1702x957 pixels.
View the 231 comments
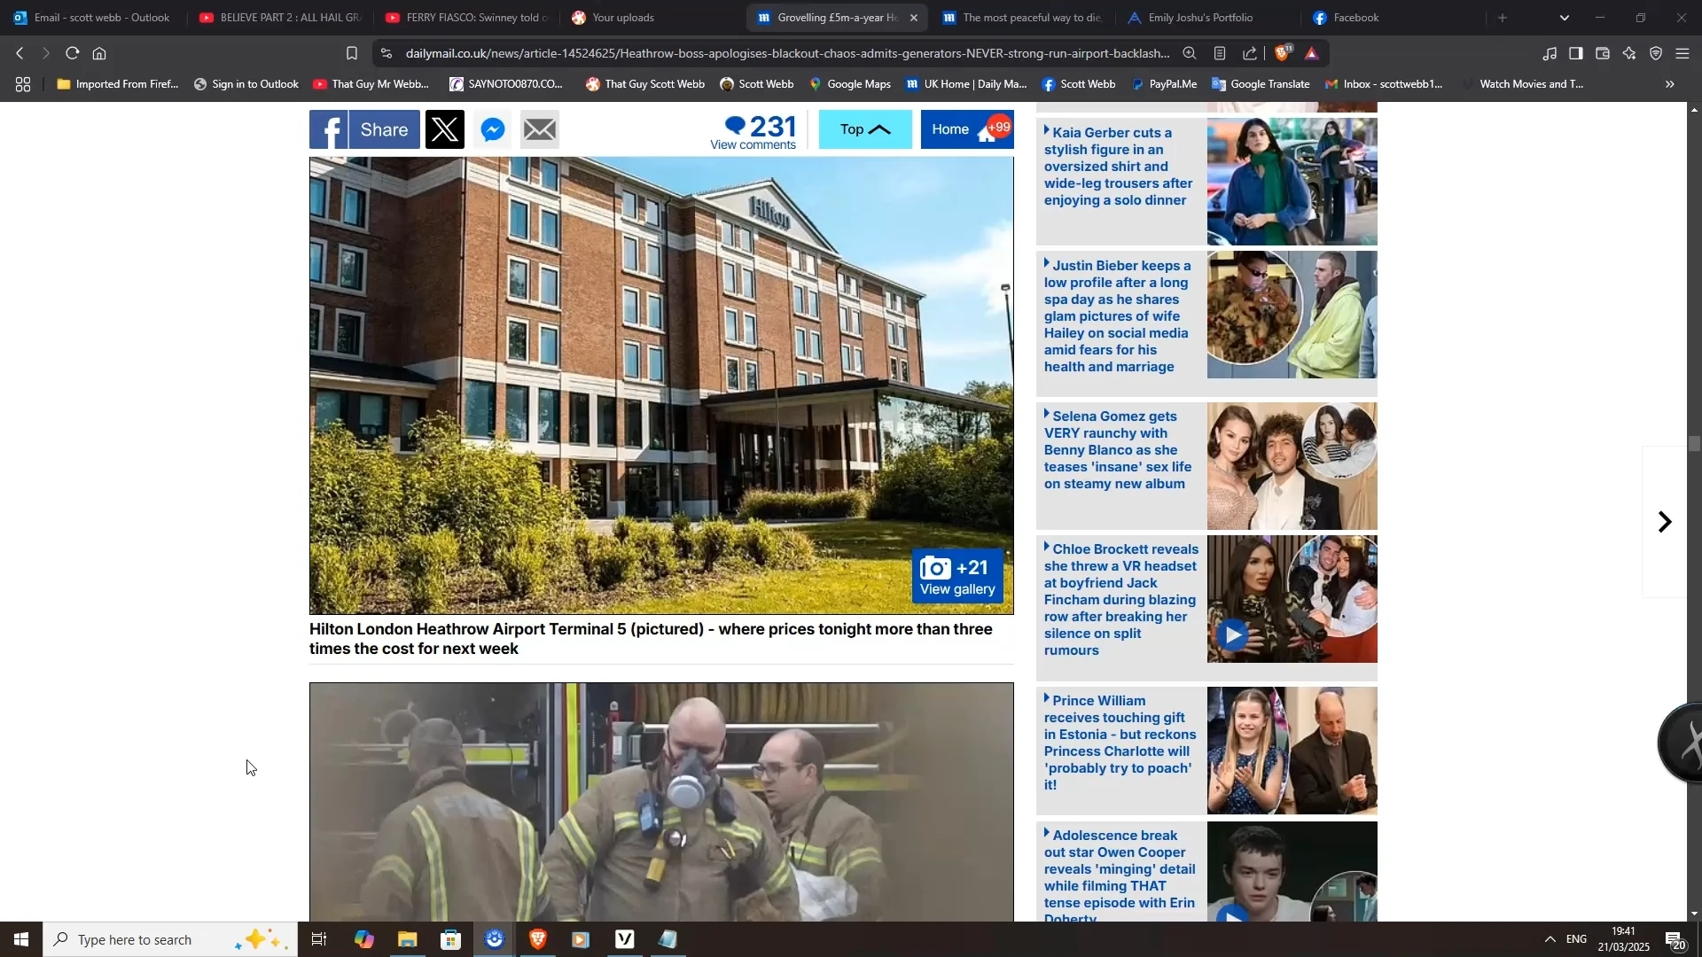[x=753, y=131]
